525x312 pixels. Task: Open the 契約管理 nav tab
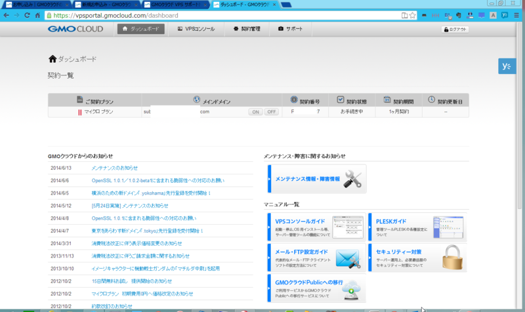pyautogui.click(x=247, y=29)
